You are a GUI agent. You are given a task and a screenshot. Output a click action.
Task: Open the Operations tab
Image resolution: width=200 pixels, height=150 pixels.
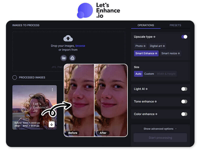tap(146, 25)
